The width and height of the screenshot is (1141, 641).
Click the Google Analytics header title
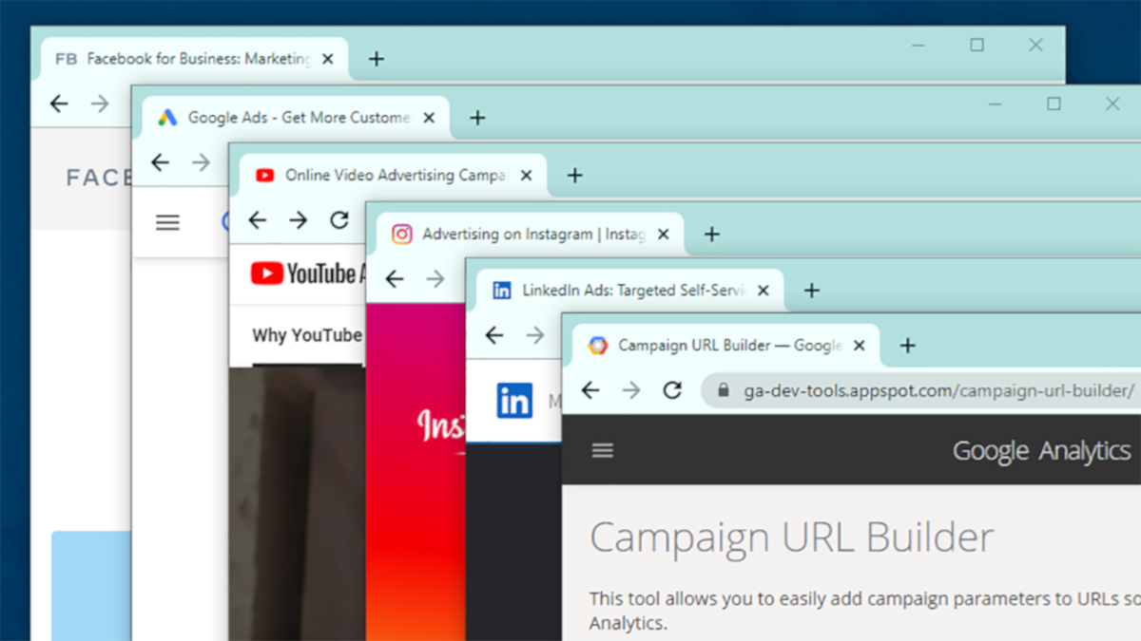(x=1041, y=451)
